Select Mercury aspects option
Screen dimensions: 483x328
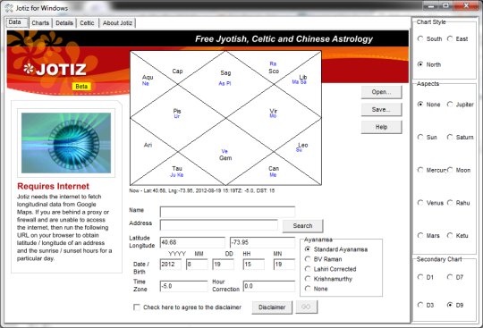pos(431,170)
